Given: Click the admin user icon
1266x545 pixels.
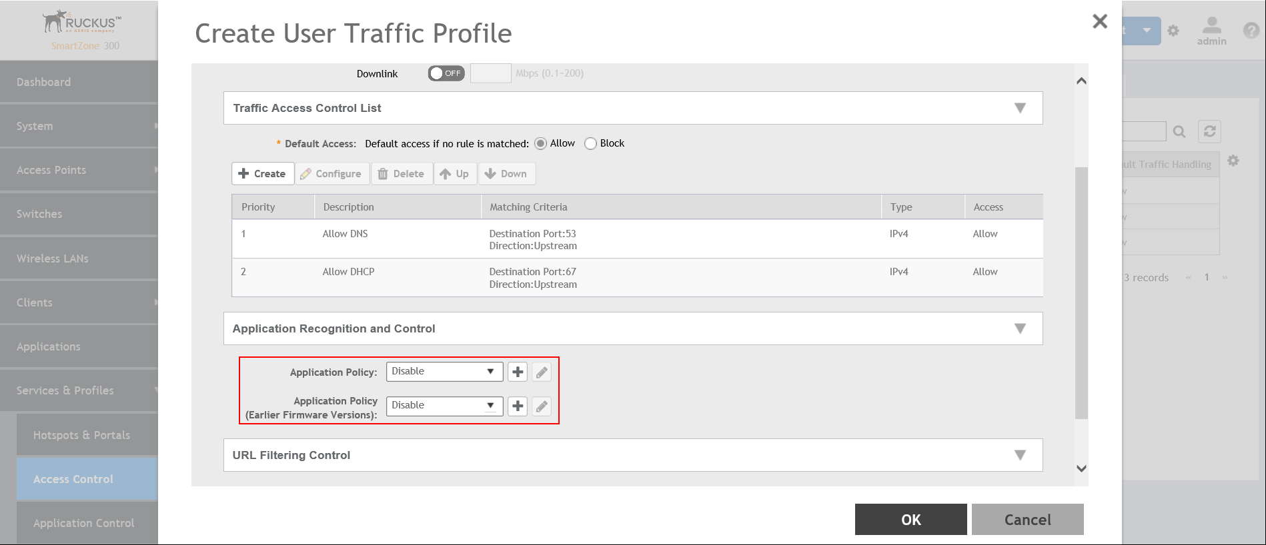Looking at the screenshot, I should (1211, 31).
